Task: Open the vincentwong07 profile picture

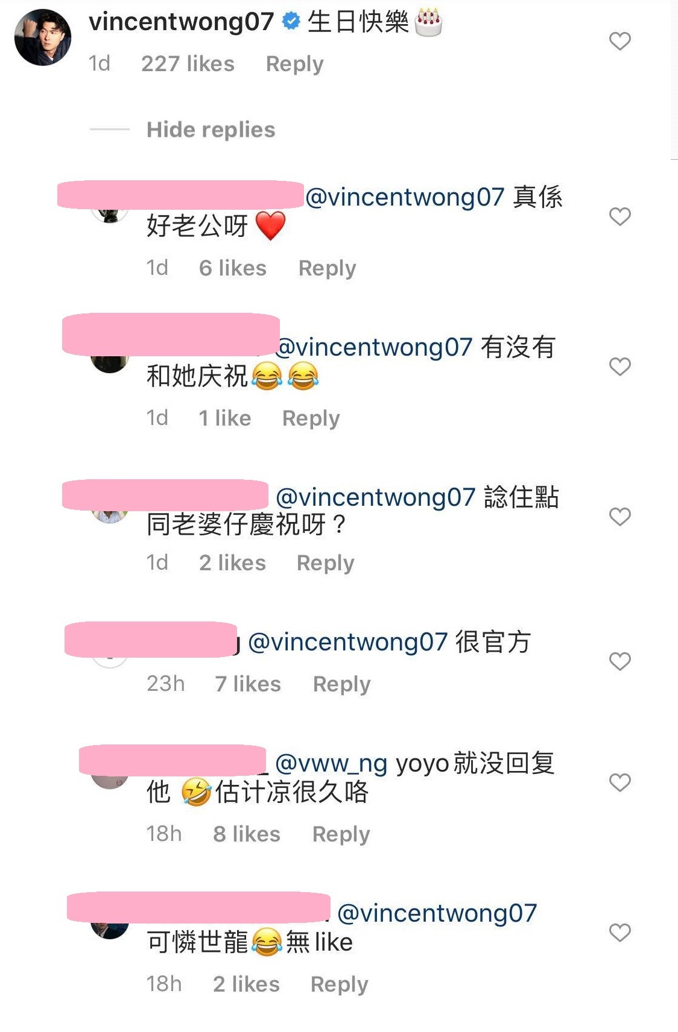Action: 43,37
